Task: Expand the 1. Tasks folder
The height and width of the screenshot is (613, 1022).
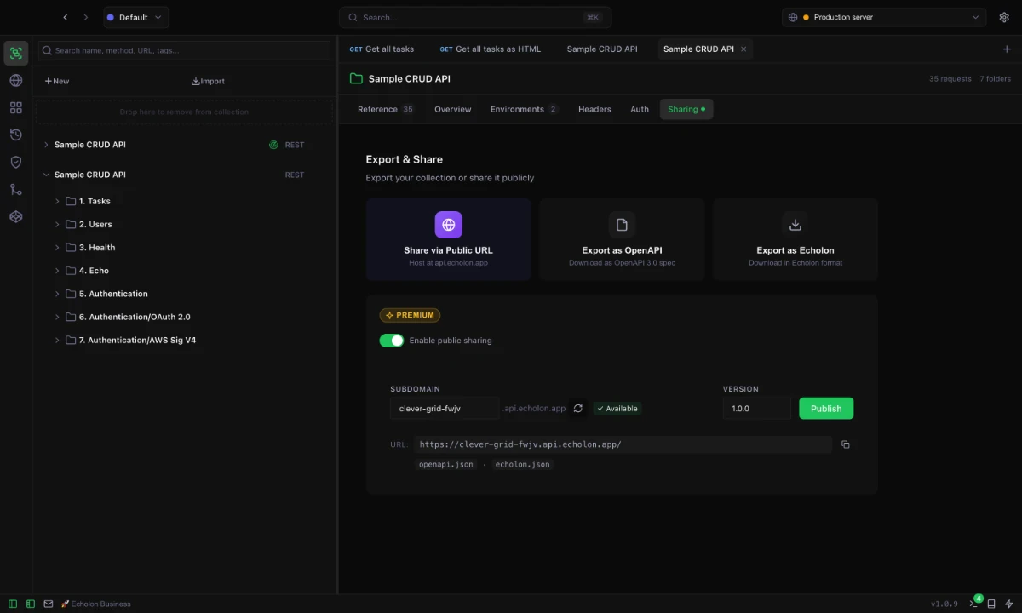Action: click(x=57, y=201)
